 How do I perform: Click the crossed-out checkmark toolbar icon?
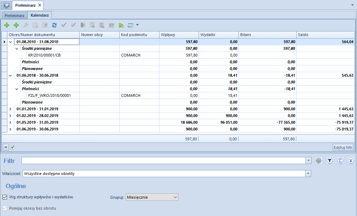pos(73,25)
